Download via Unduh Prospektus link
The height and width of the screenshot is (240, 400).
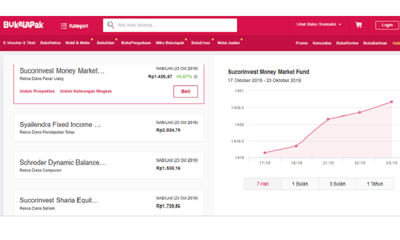coord(37,91)
